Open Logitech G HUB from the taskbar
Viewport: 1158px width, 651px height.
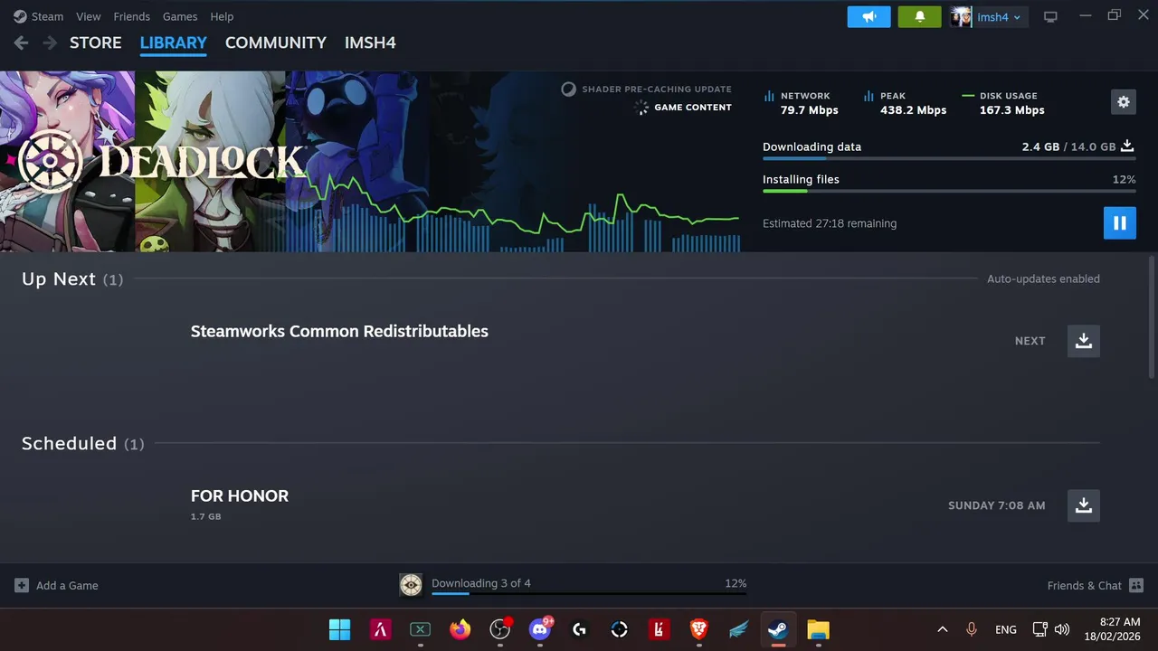coord(580,629)
